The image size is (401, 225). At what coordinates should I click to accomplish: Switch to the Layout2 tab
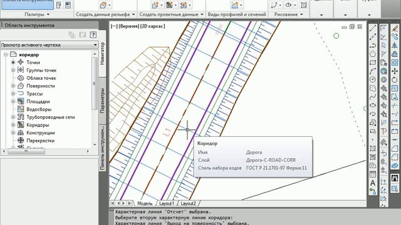coord(188,203)
